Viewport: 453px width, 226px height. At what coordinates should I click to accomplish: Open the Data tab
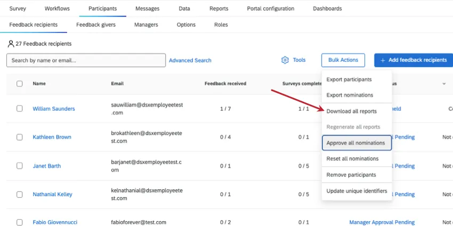click(184, 9)
